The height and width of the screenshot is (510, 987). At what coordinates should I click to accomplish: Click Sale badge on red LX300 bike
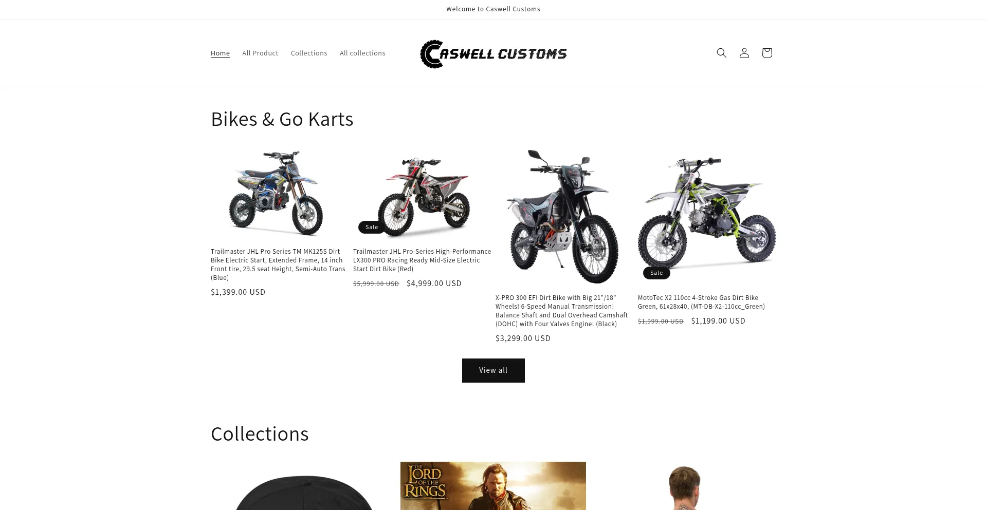coord(372,227)
